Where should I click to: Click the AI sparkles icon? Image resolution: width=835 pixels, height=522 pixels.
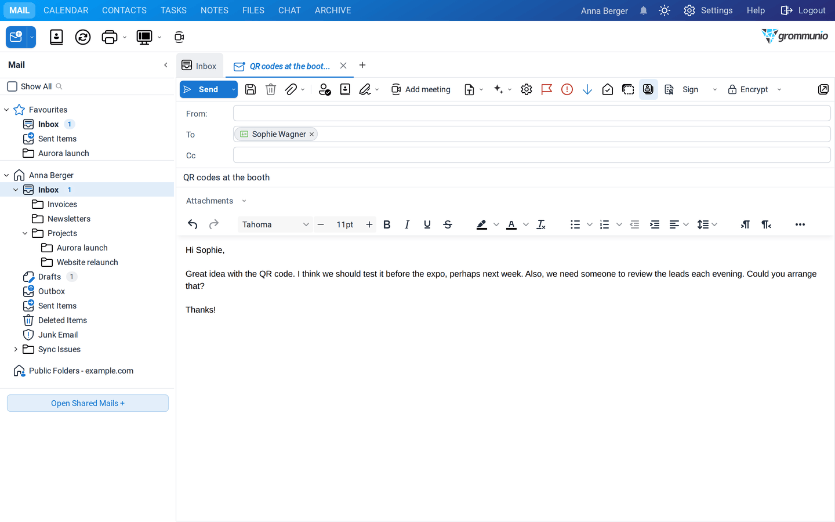click(x=498, y=89)
